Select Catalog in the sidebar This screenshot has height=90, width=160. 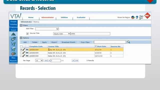(x=13, y=24)
